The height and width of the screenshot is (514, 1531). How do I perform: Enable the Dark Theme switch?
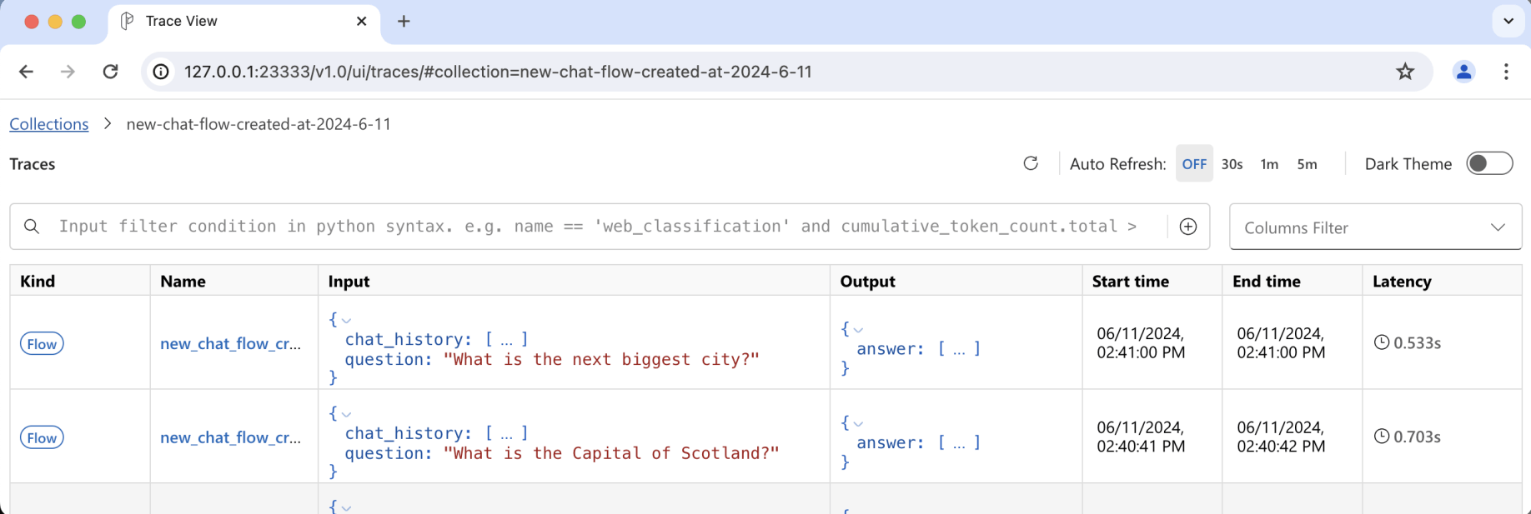point(1489,163)
